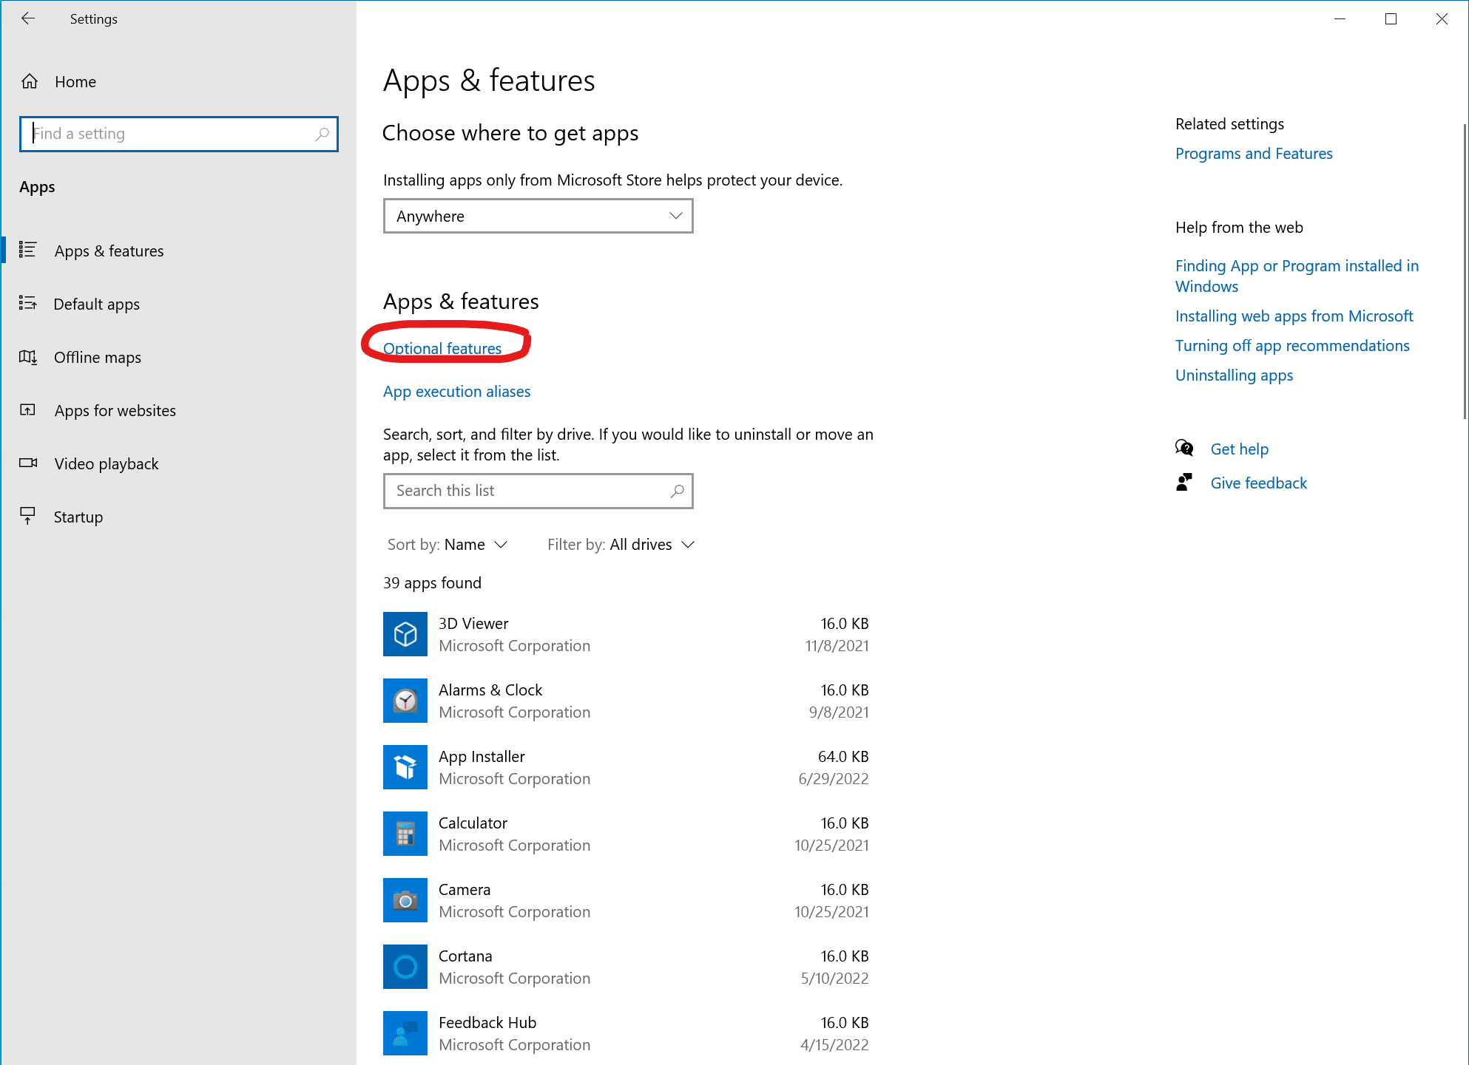Open Programs and Features related settings
Image resolution: width=1469 pixels, height=1065 pixels.
click(x=1254, y=153)
